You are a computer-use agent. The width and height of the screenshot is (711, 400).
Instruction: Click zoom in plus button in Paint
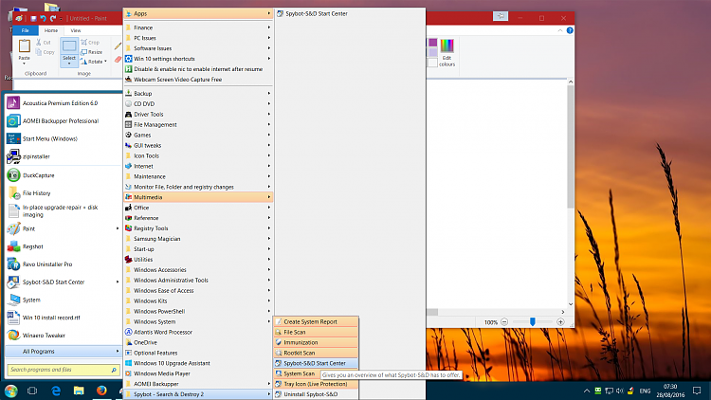(x=560, y=322)
